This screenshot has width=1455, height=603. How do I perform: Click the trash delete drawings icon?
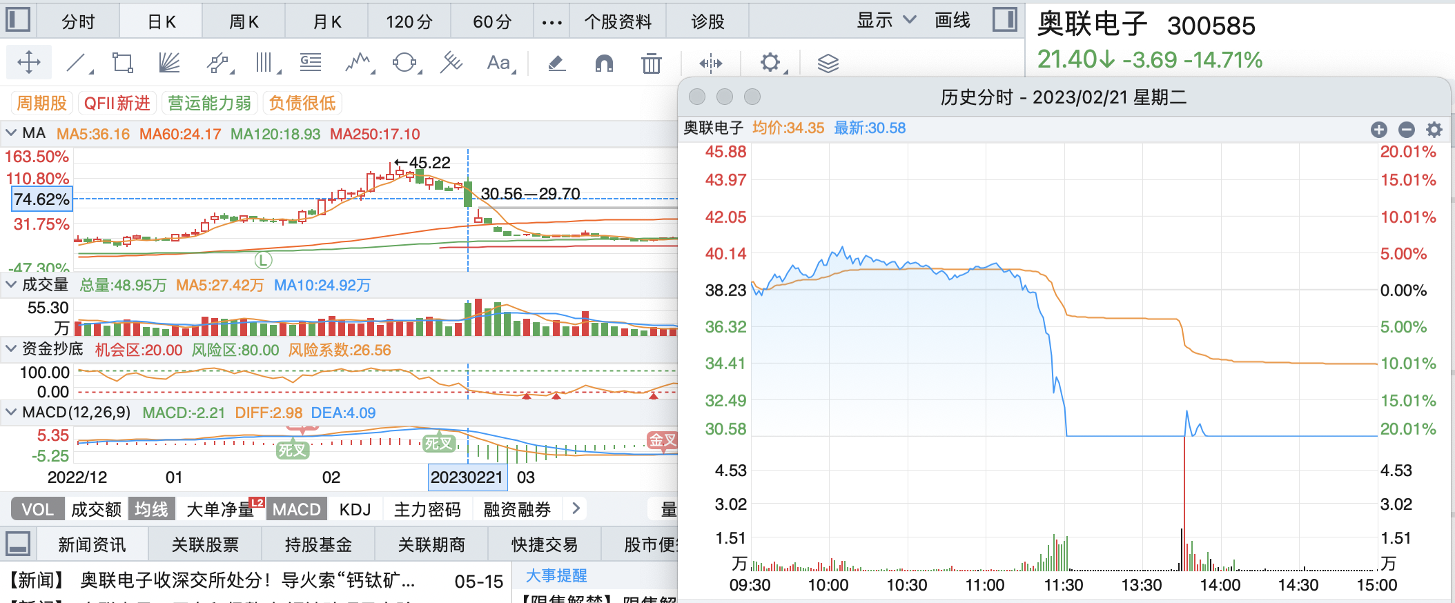tap(651, 63)
